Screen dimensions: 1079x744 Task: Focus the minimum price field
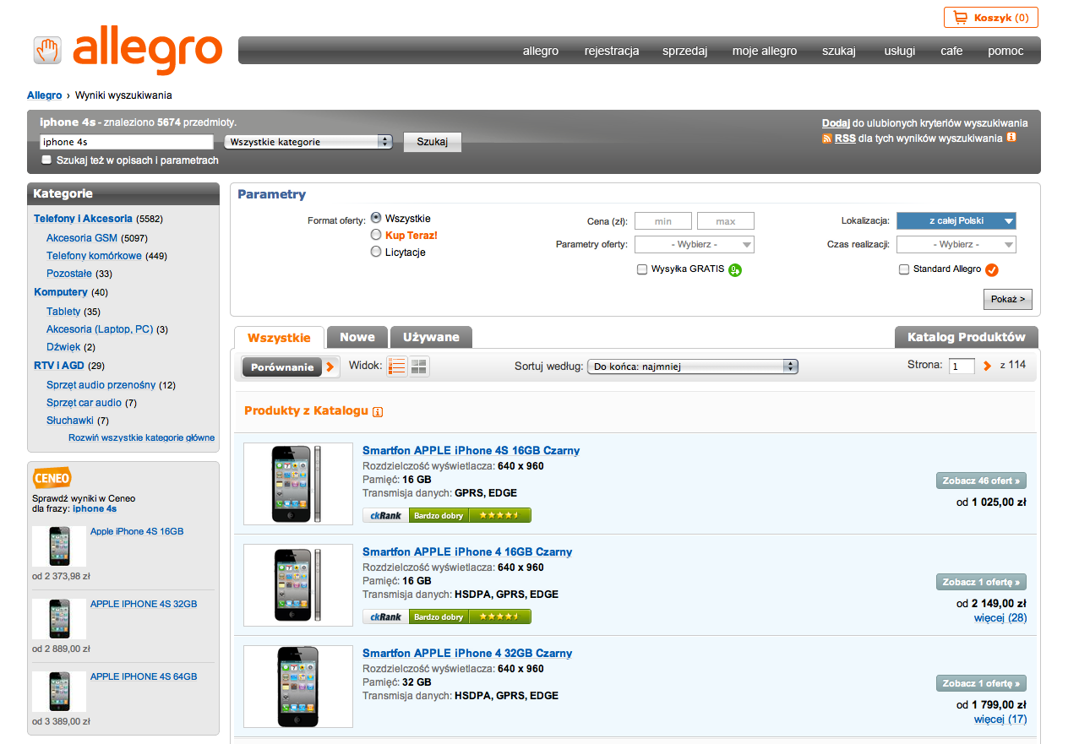[x=663, y=221]
